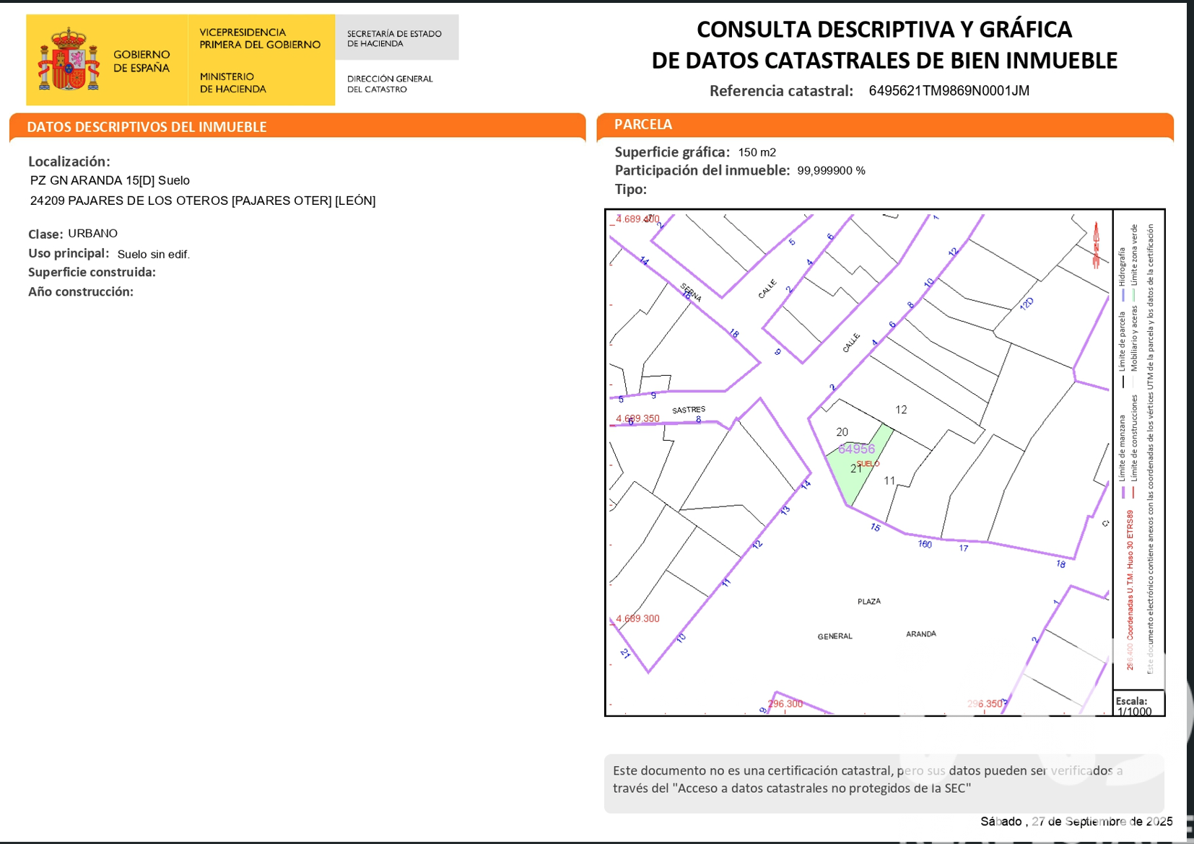Image resolution: width=1194 pixels, height=844 pixels.
Task: Click the blue street number '12D' on the map
Action: (1027, 304)
